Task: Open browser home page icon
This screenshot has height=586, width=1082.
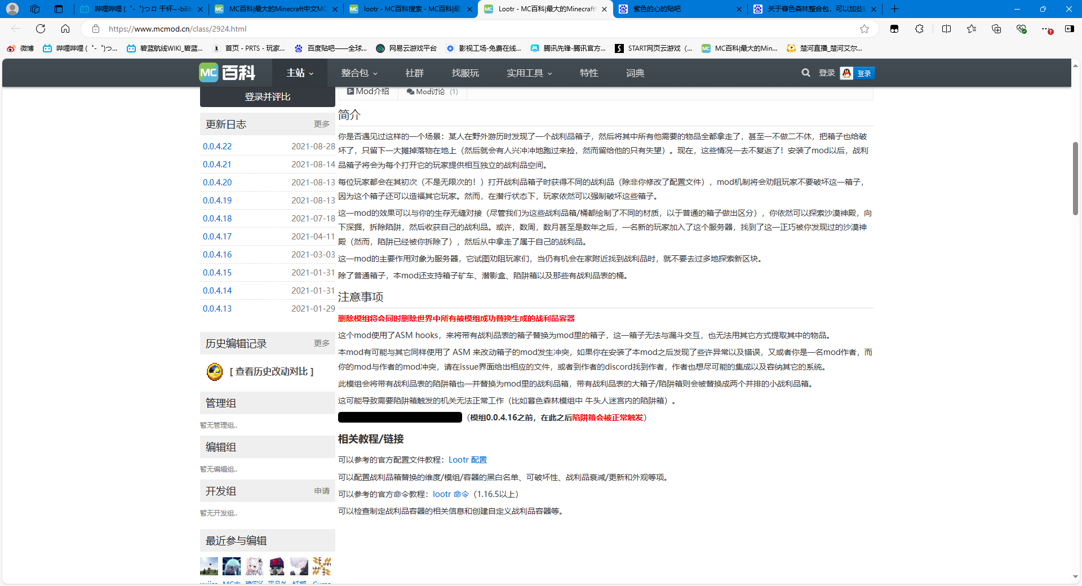Action: pos(65,29)
